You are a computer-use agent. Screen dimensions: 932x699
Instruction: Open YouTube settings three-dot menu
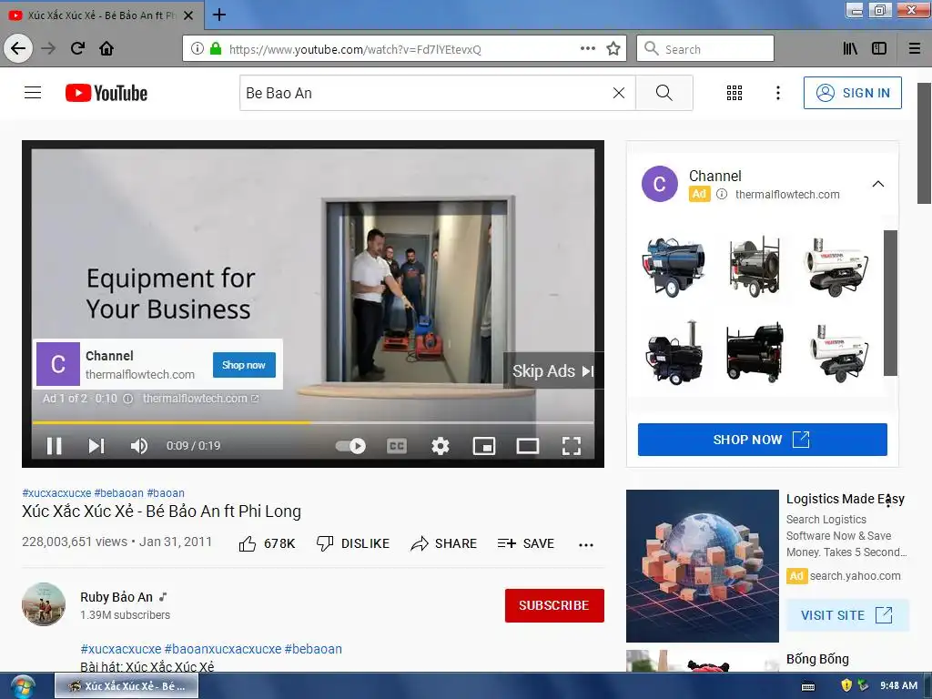(x=778, y=93)
